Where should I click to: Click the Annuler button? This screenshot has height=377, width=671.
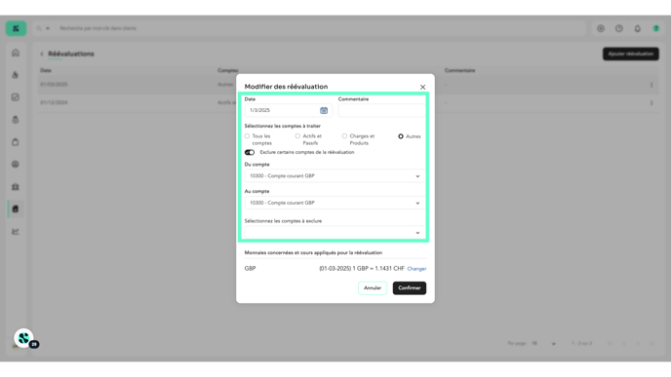coord(373,288)
